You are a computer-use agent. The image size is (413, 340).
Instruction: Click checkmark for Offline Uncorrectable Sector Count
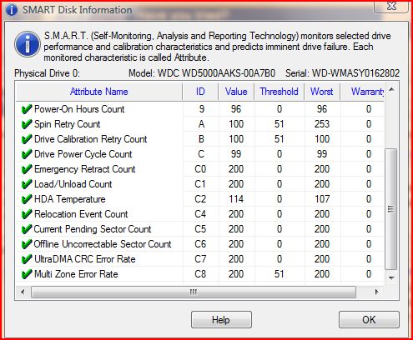[27, 244]
